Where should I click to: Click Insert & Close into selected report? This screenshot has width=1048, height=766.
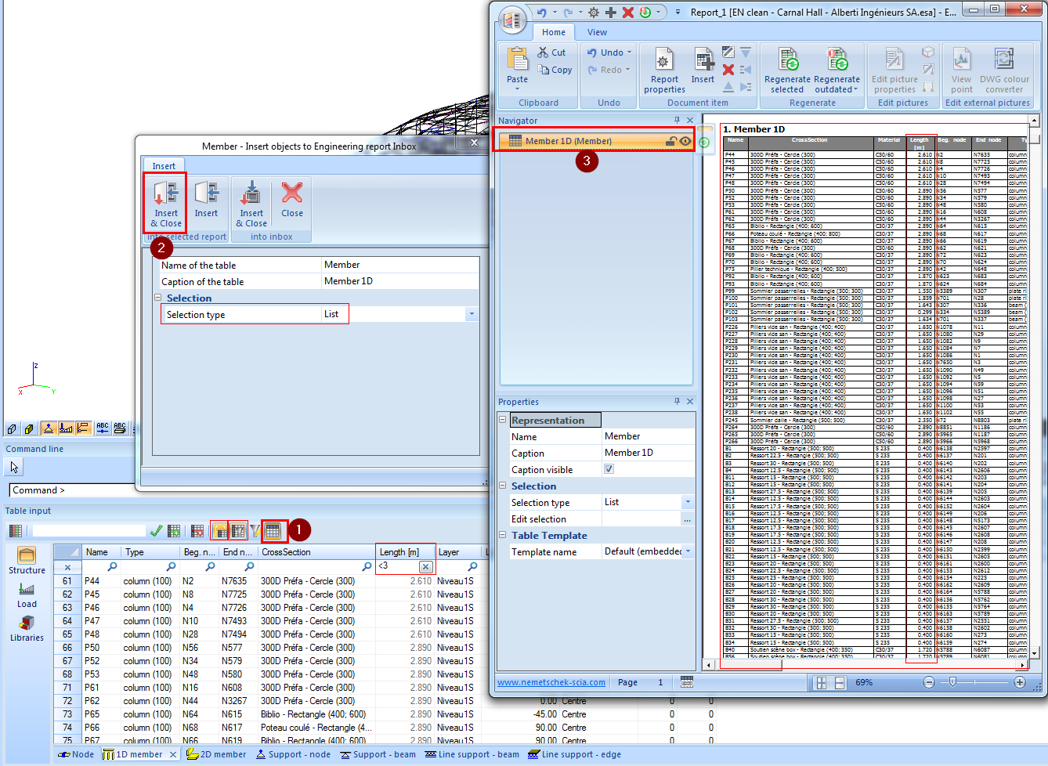(165, 203)
